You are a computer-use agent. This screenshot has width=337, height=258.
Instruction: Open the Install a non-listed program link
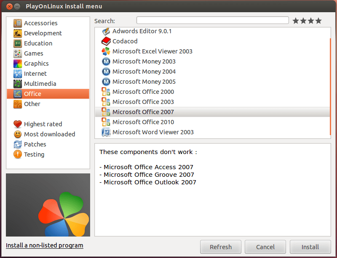click(x=44, y=245)
